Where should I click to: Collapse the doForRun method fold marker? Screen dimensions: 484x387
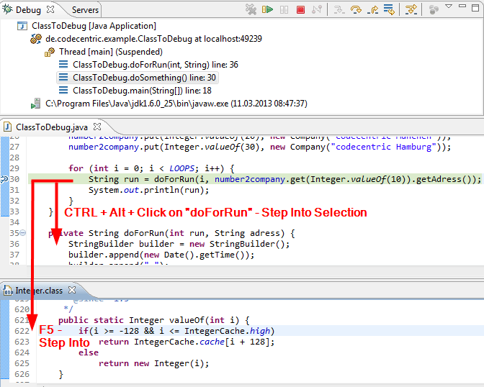pyautogui.click(x=23, y=233)
